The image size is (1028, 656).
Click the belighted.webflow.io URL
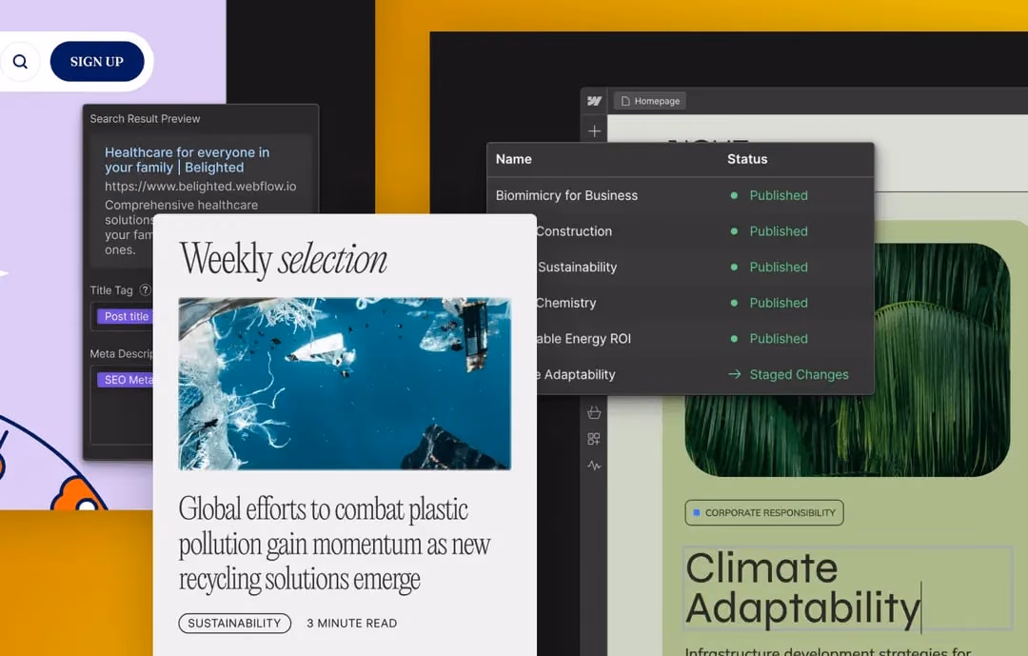[x=201, y=187]
